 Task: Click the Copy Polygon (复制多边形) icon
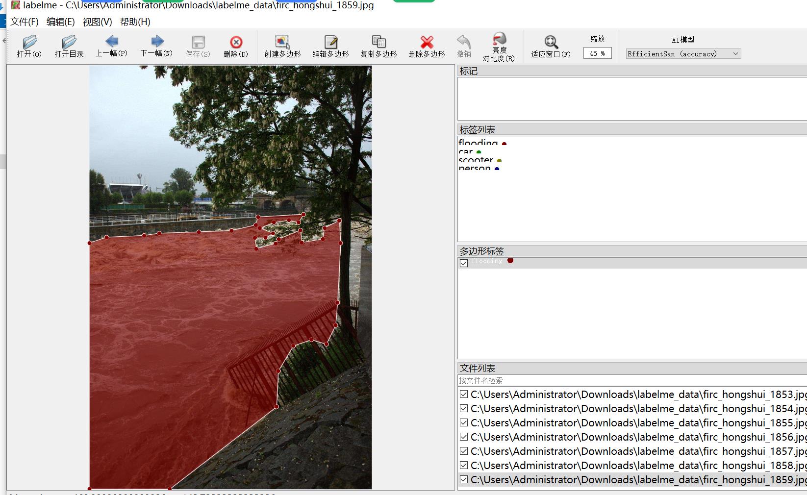tap(378, 46)
